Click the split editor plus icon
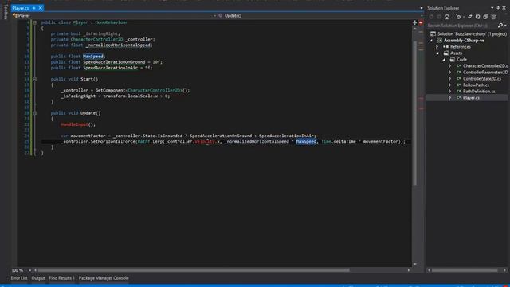 tap(414, 22)
